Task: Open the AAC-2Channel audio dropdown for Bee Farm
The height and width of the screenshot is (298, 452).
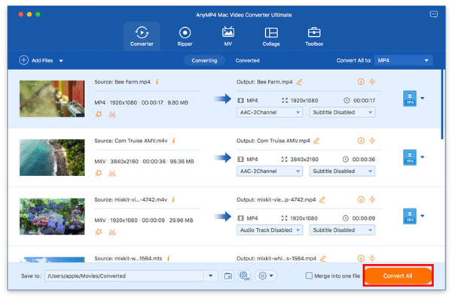Action: click(270, 112)
